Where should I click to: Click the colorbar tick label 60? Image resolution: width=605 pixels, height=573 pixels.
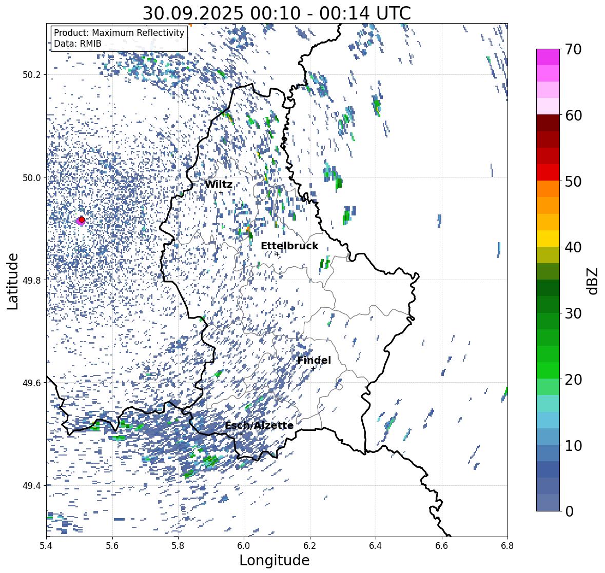coord(573,115)
